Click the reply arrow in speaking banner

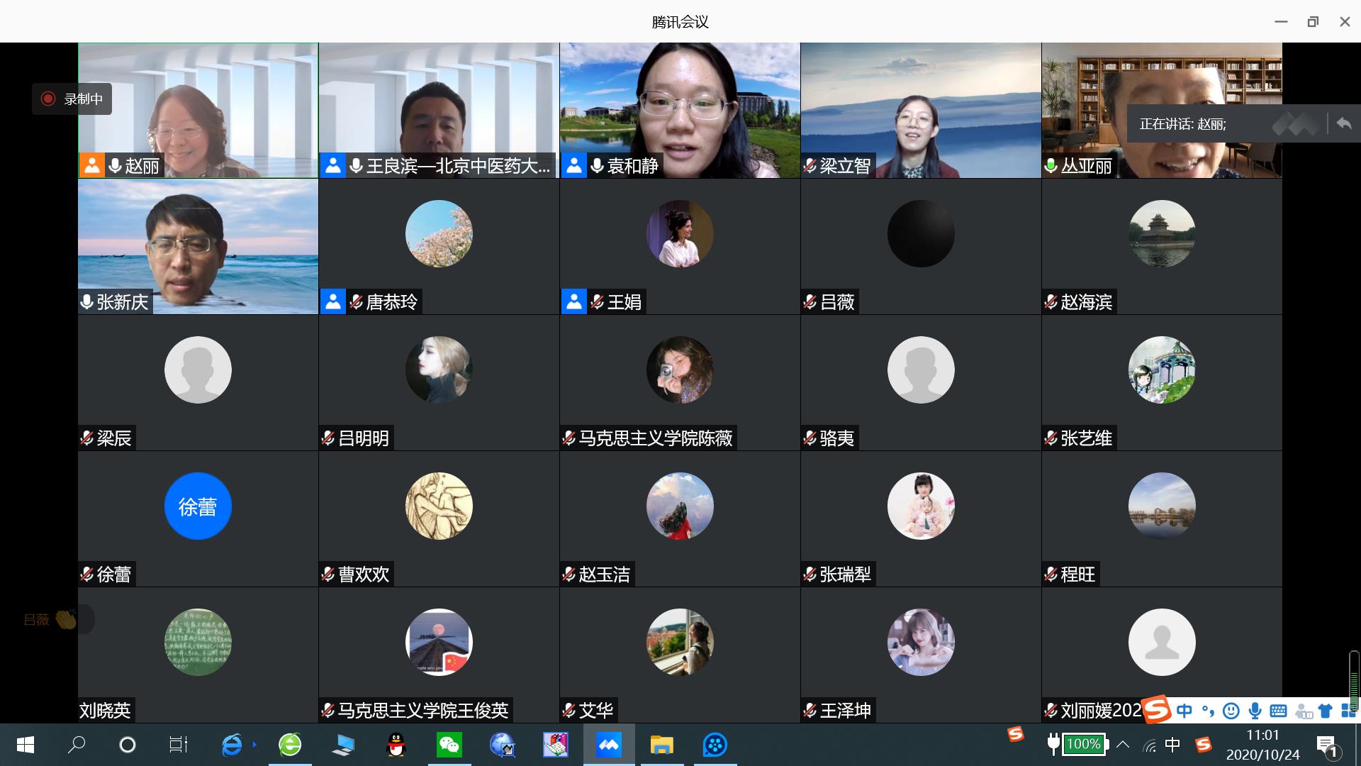pyautogui.click(x=1343, y=123)
